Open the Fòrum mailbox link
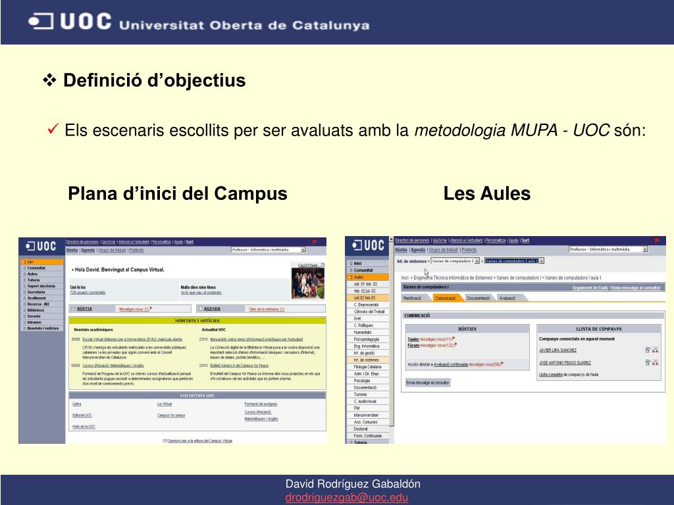 click(x=413, y=345)
